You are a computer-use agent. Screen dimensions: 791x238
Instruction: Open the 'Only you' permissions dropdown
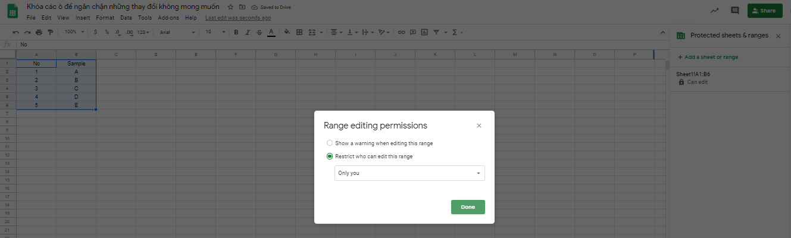pos(409,173)
